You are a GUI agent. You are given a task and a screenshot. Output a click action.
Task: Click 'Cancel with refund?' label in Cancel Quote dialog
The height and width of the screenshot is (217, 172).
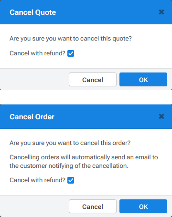[x=37, y=53]
